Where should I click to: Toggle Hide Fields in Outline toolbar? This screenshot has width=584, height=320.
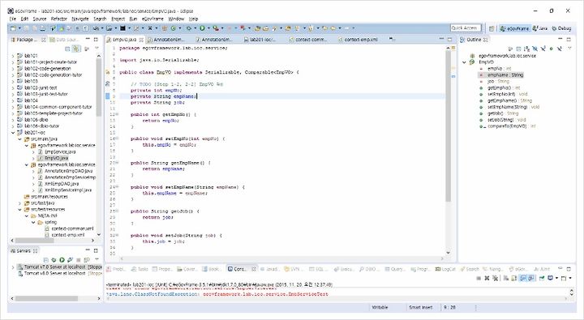click(x=535, y=49)
